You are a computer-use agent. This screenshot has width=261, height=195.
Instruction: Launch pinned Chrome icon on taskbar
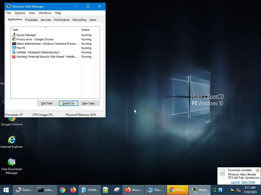62,190
